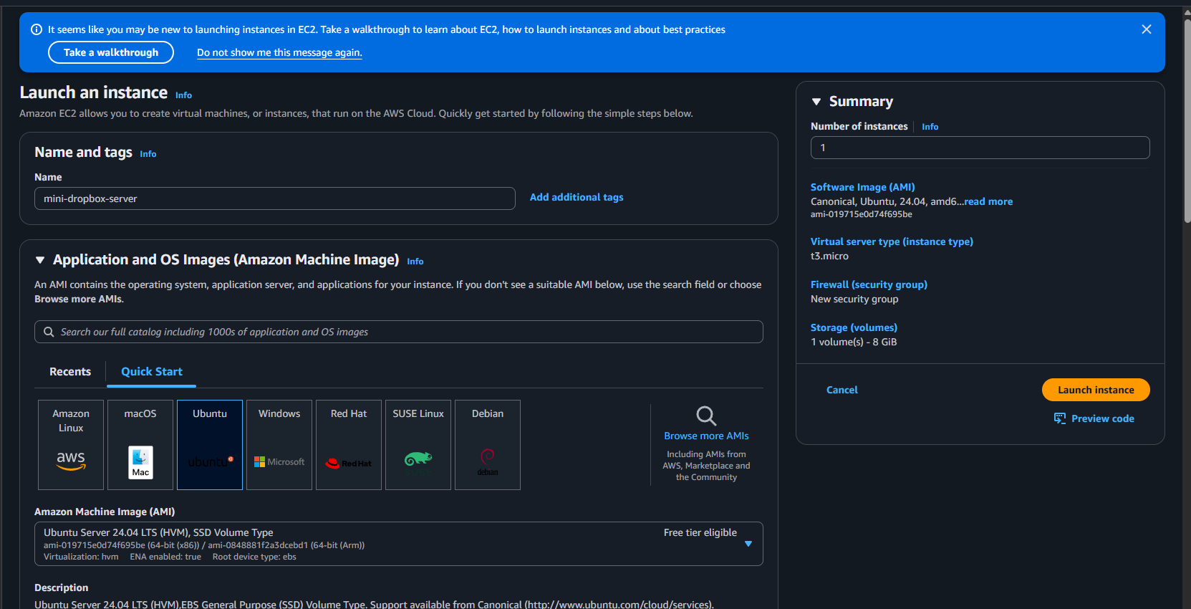Choose the Debian AMI tile
Screen dimensions: 1191x609
[x=488, y=444]
